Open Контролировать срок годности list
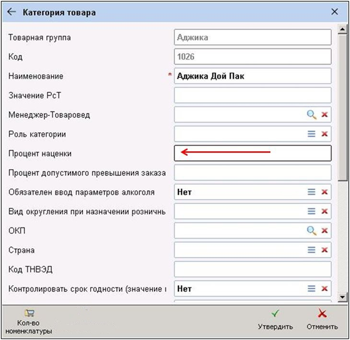Image resolution: width=350 pixels, height=340 pixels. point(311,289)
